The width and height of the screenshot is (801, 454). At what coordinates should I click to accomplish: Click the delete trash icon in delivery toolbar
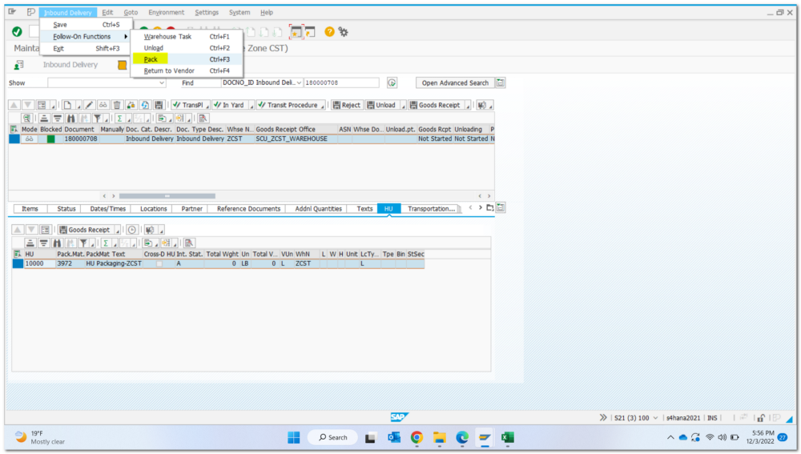pos(117,105)
